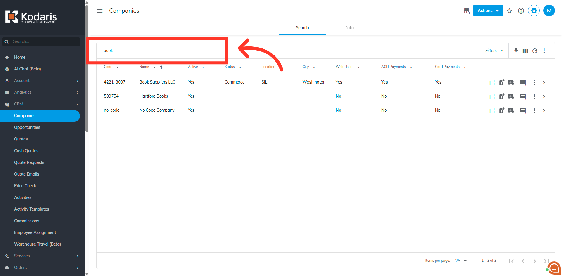Open the hamburger navigation menu
The width and height of the screenshot is (562, 276).
100,11
